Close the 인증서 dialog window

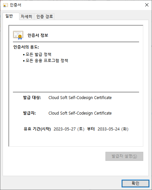(147, 5)
